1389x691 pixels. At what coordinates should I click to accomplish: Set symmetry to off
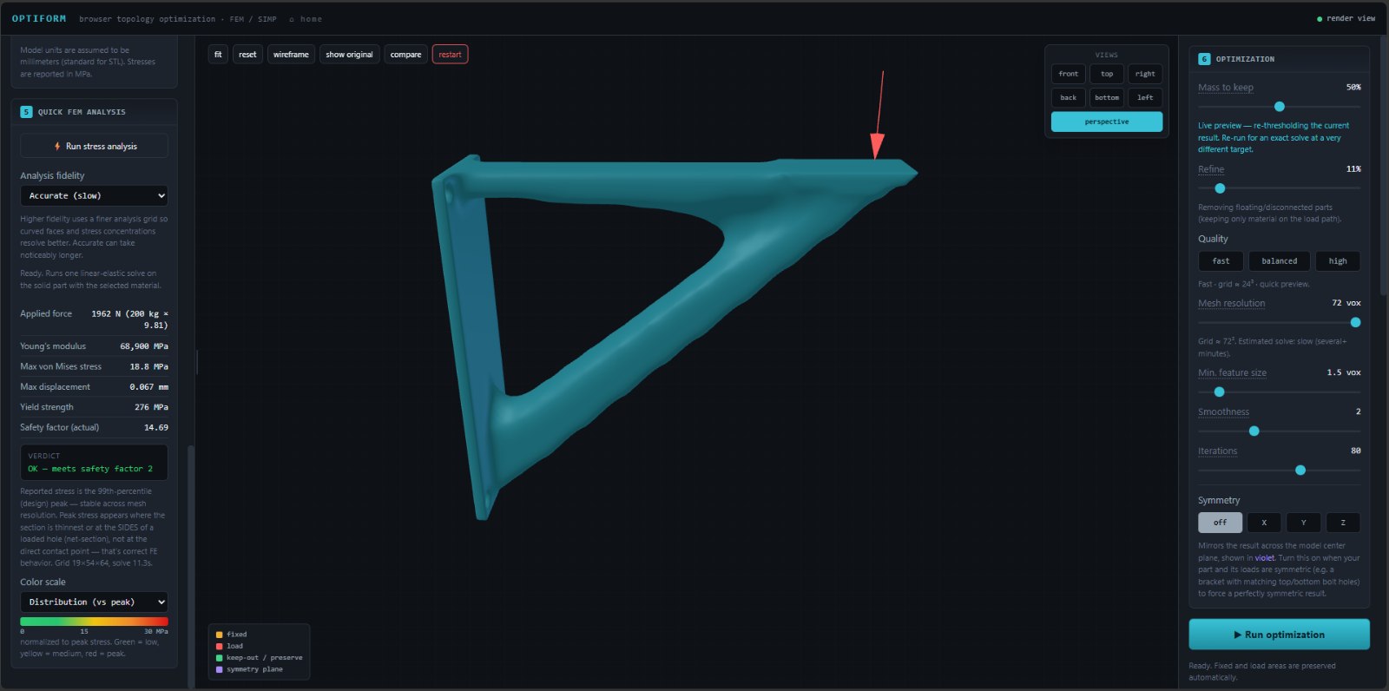1220,523
